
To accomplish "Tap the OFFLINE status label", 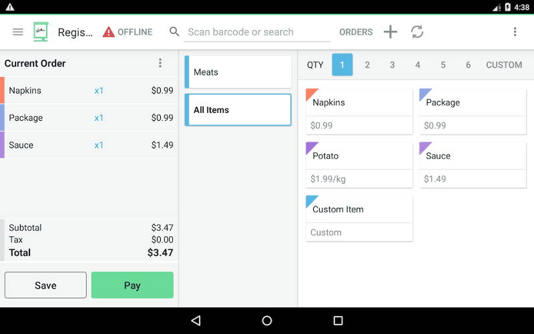I will tap(135, 32).
